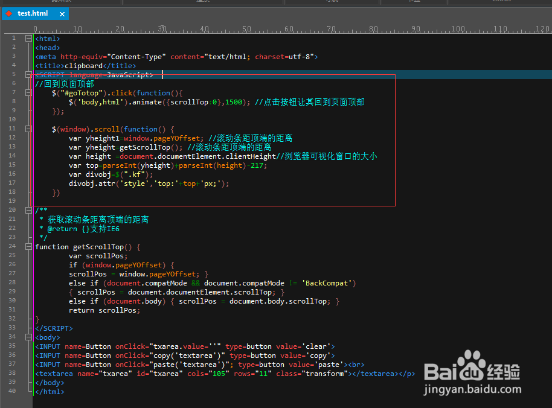The height and width of the screenshot is (408, 552).
Task: Click the cols="105" attribute in textarea
Action: (x=207, y=374)
